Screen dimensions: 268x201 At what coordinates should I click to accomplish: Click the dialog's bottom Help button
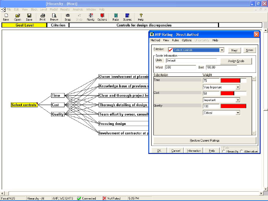tap(212, 151)
